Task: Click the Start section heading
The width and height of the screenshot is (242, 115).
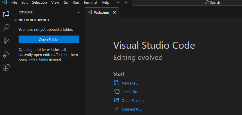Action: [119, 74]
